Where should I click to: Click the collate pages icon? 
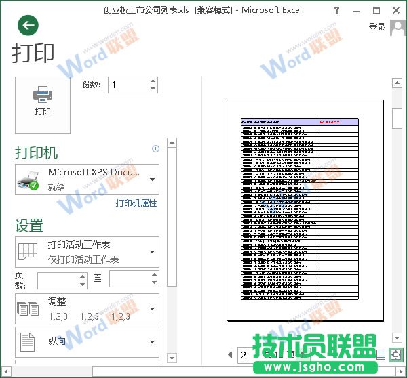(28, 308)
